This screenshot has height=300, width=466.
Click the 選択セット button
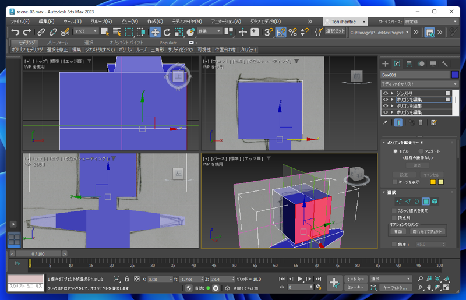[x=335, y=31]
